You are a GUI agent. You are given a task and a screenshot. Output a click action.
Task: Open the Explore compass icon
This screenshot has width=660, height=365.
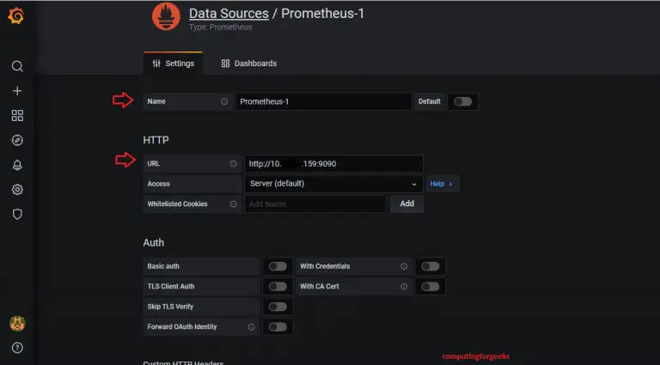(x=17, y=140)
